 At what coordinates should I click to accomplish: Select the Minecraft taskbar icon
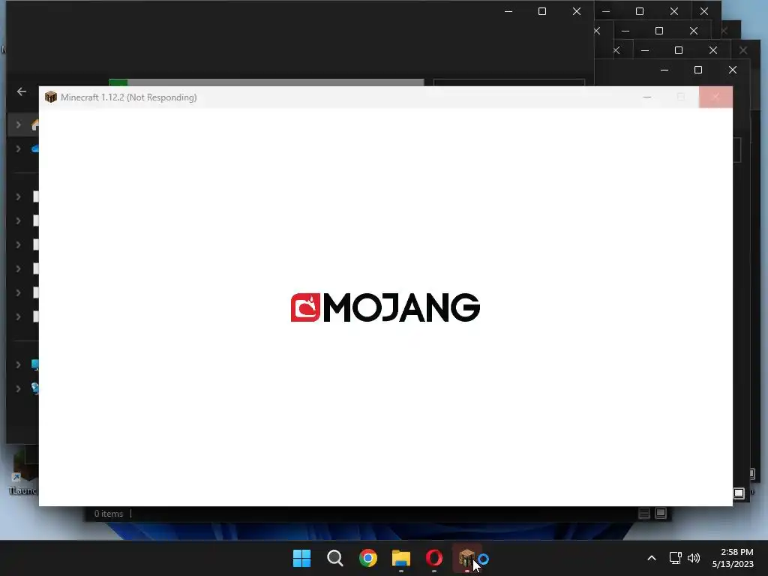click(x=466, y=558)
